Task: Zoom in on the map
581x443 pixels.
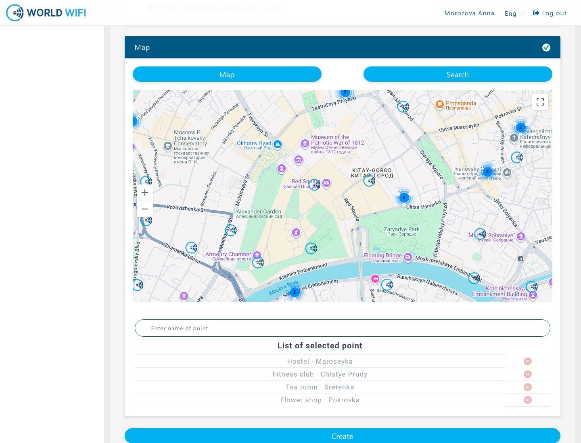Action: point(145,193)
